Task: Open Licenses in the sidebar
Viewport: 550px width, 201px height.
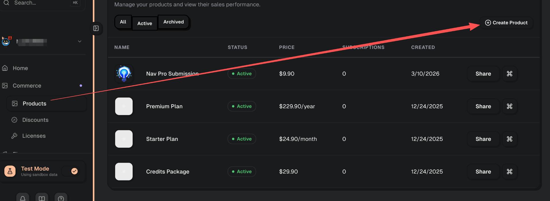Action: click(x=34, y=136)
